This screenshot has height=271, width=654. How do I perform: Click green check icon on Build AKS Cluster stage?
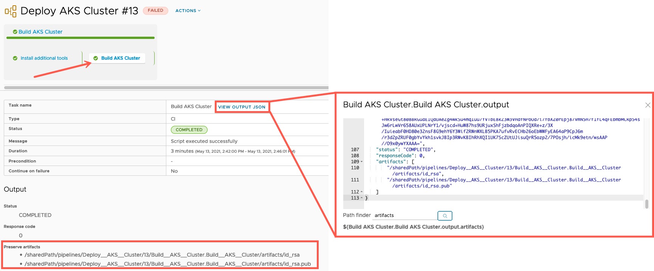(x=15, y=32)
